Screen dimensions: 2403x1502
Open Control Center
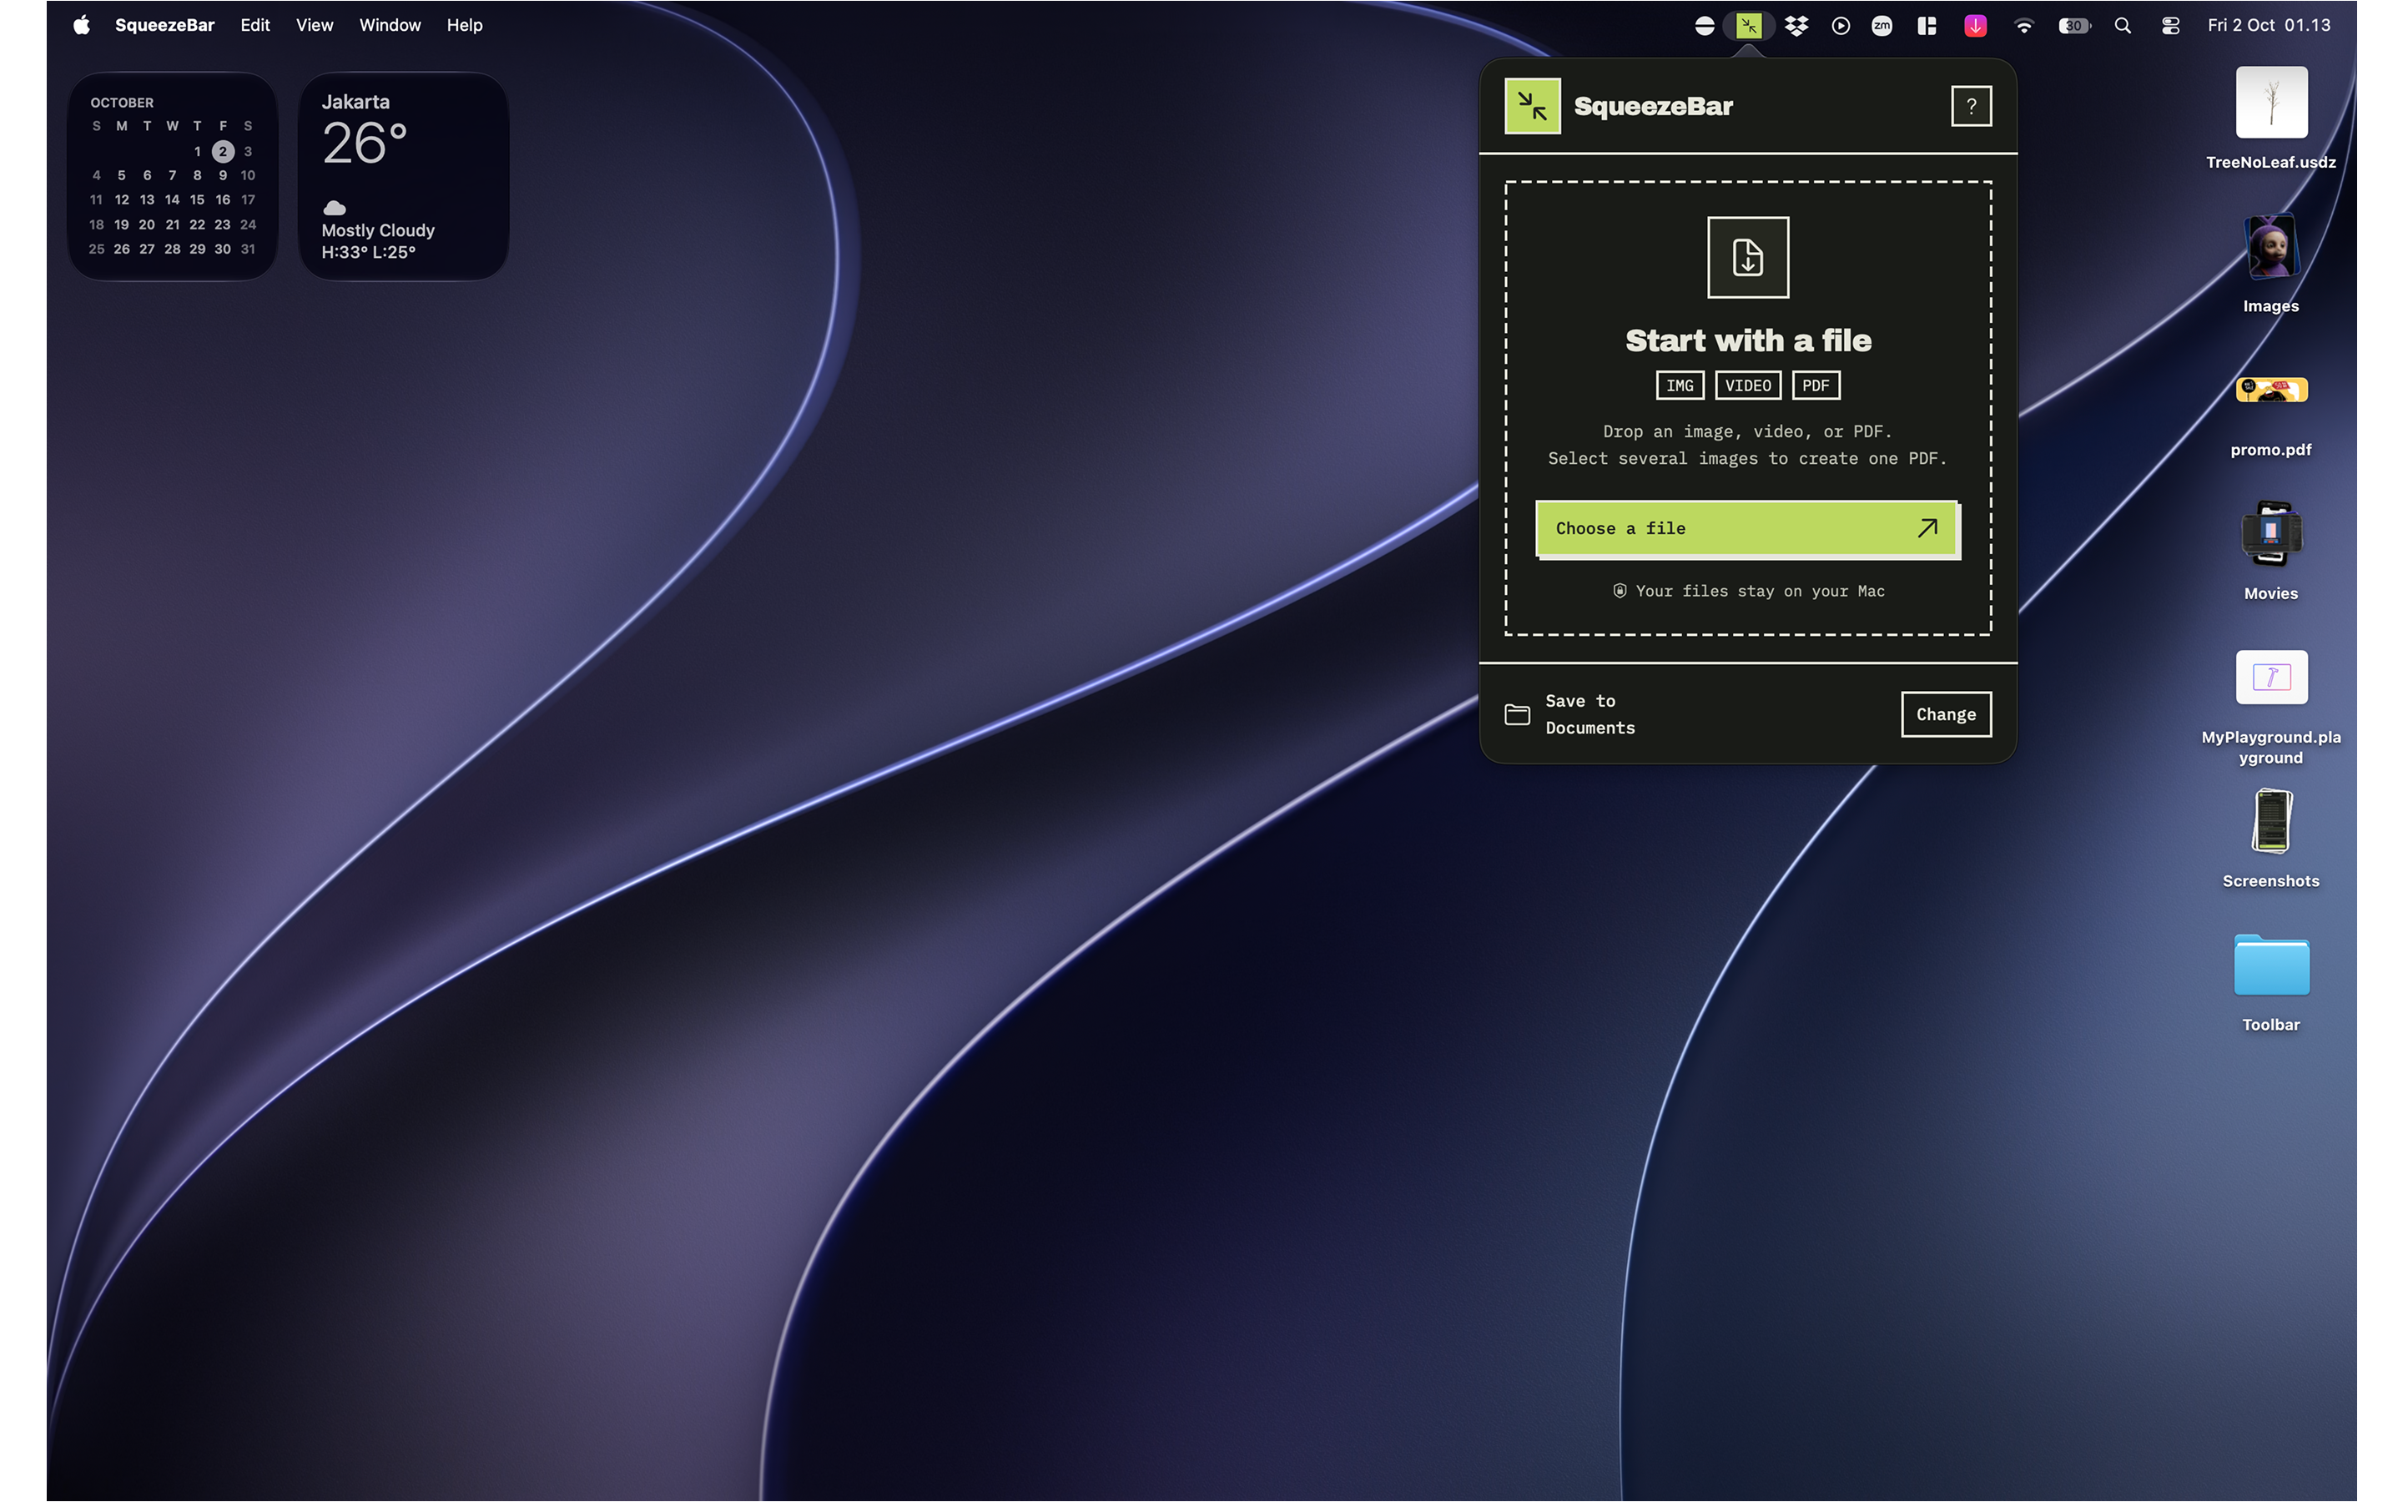(x=2171, y=26)
